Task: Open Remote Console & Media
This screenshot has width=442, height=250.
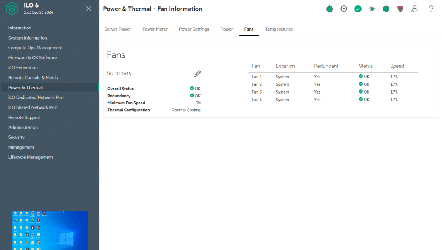Action: point(33,77)
